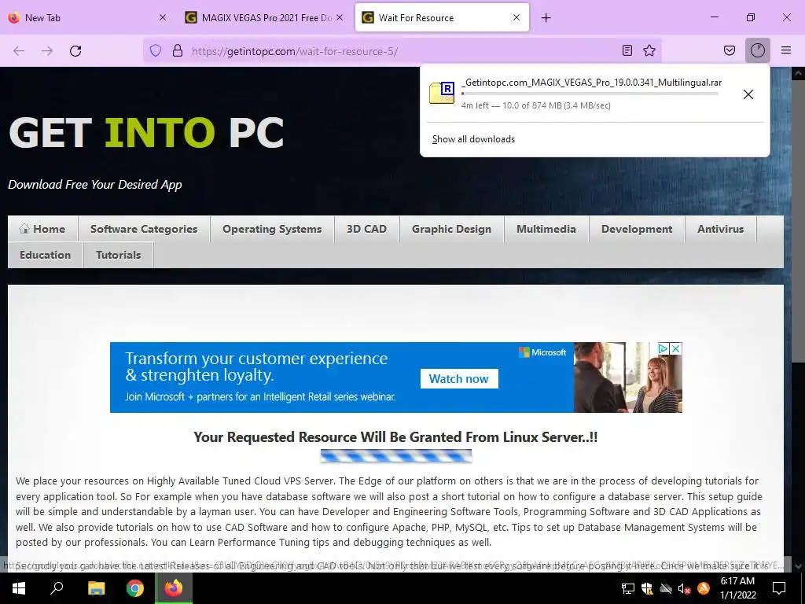805x604 pixels.
Task: Close the New Tab tab
Action: click(163, 17)
